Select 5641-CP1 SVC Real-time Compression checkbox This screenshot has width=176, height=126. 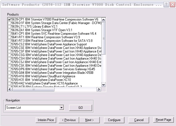(9, 34)
